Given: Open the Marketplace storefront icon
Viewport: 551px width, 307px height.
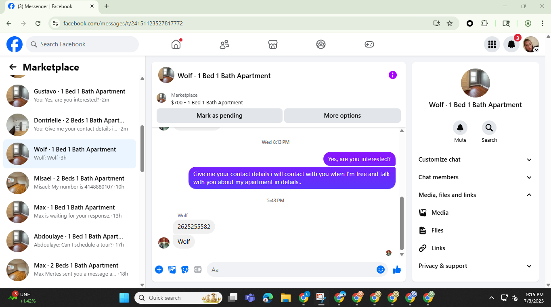Looking at the screenshot, I should (x=273, y=44).
